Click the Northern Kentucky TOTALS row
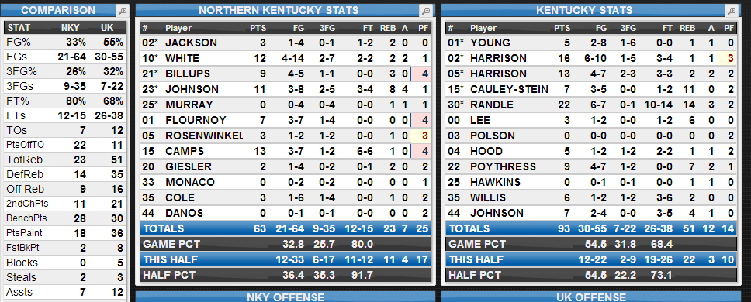This screenshot has width=751, height=302. (286, 228)
